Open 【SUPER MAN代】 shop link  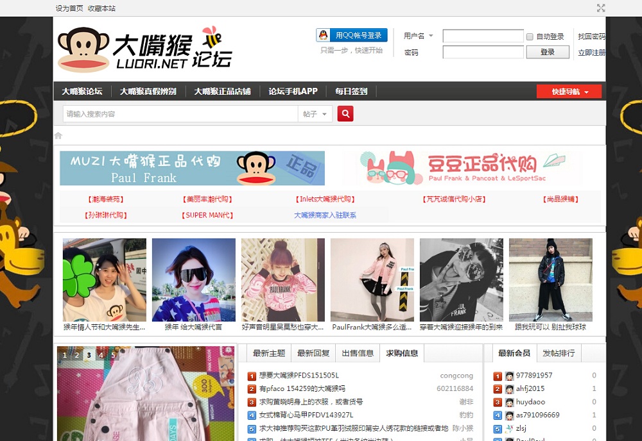(x=207, y=215)
